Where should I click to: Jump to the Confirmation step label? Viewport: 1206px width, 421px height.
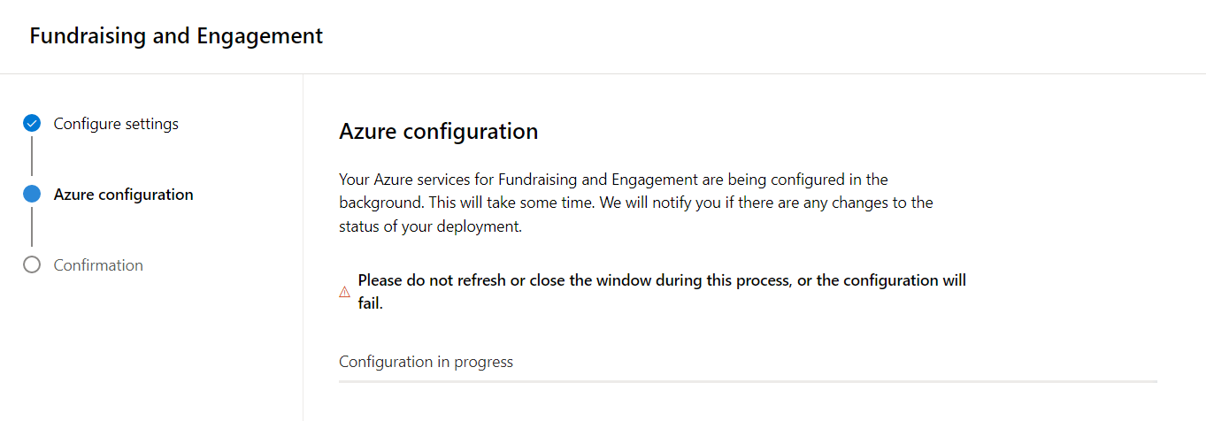click(98, 265)
